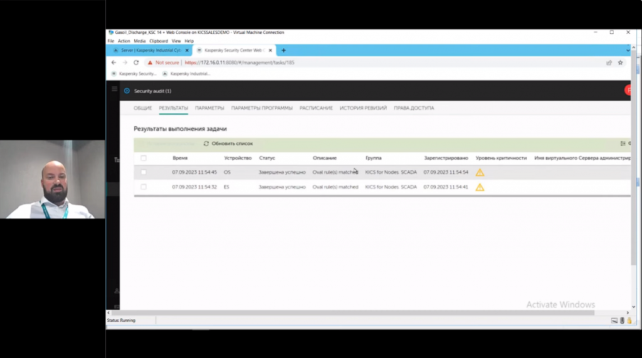Image resolution: width=642 pixels, height=358 pixels.
Task: Click the Обновить список button
Action: click(228, 143)
